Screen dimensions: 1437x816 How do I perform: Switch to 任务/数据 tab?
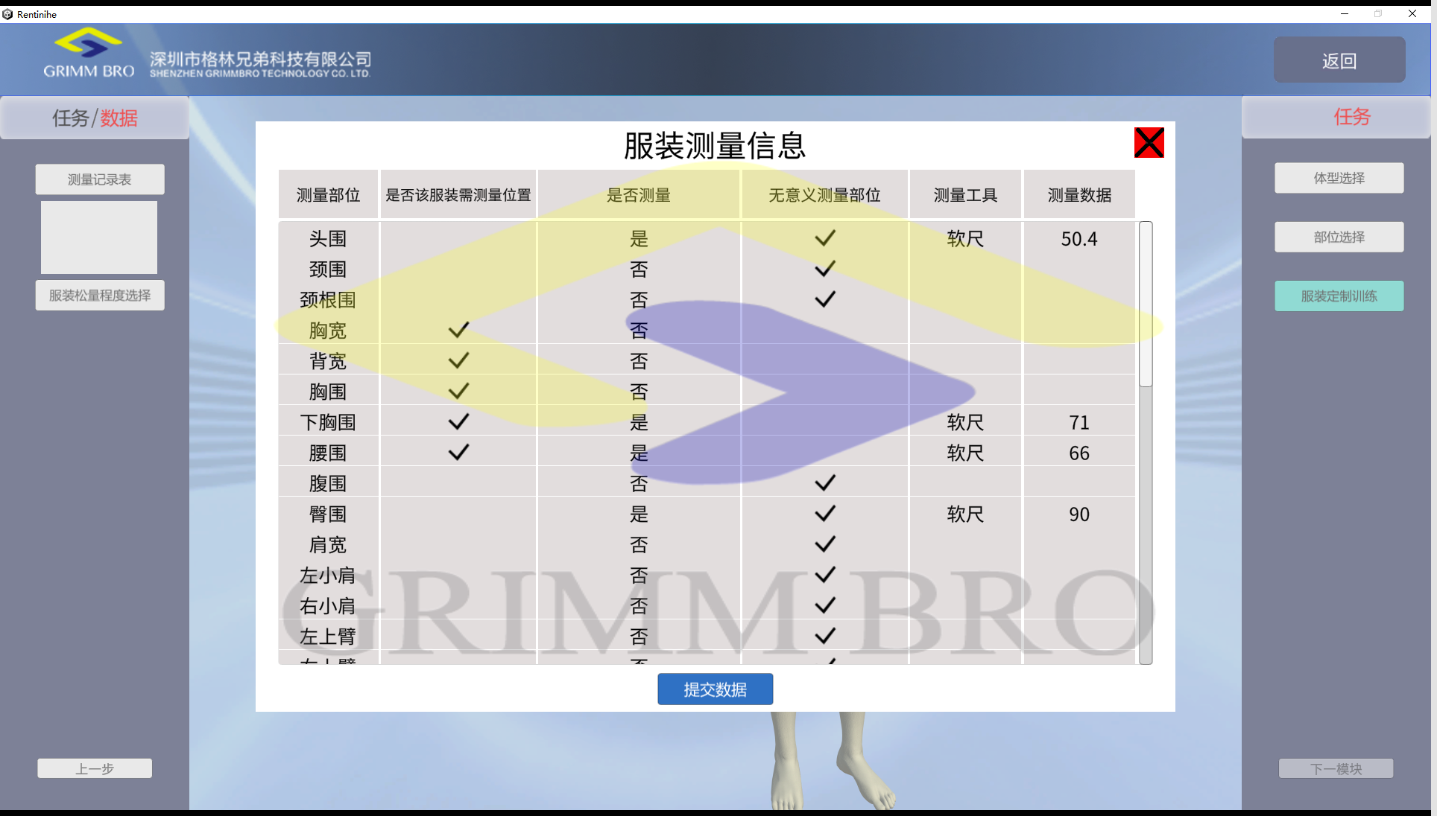(x=95, y=118)
